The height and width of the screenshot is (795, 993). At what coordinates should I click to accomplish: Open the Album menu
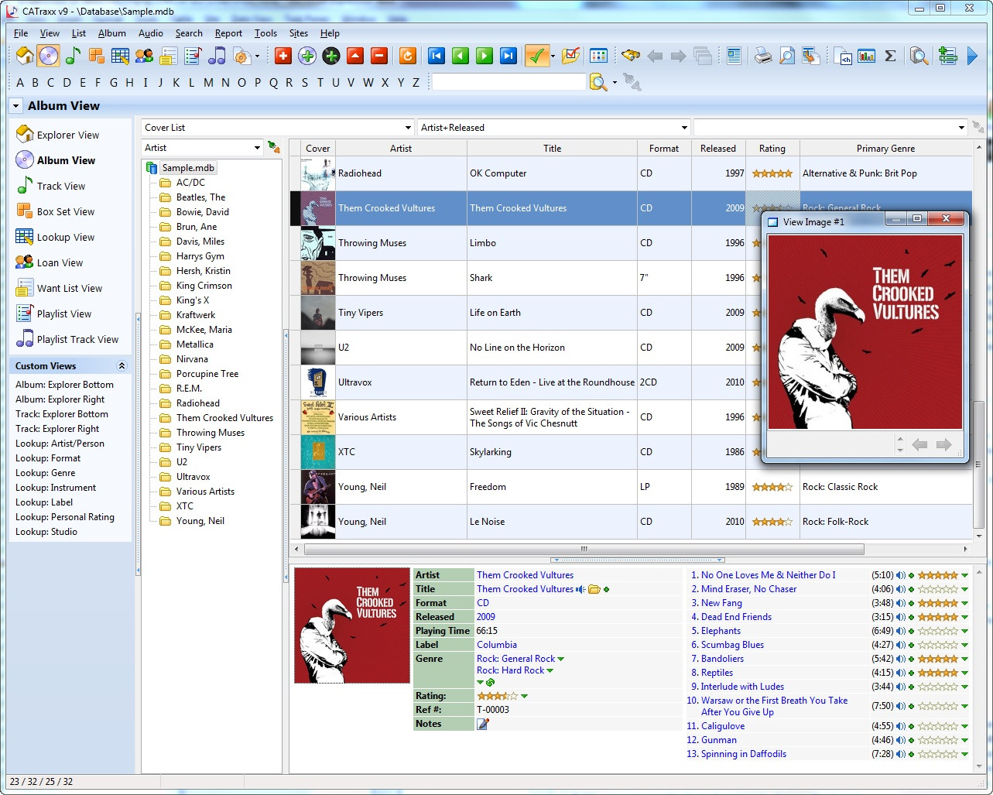coord(111,33)
